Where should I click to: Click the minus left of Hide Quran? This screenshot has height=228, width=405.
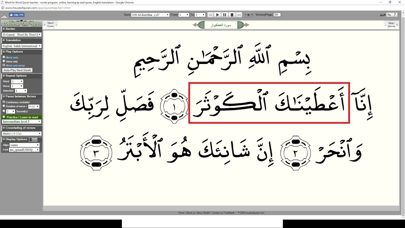(386, 25)
